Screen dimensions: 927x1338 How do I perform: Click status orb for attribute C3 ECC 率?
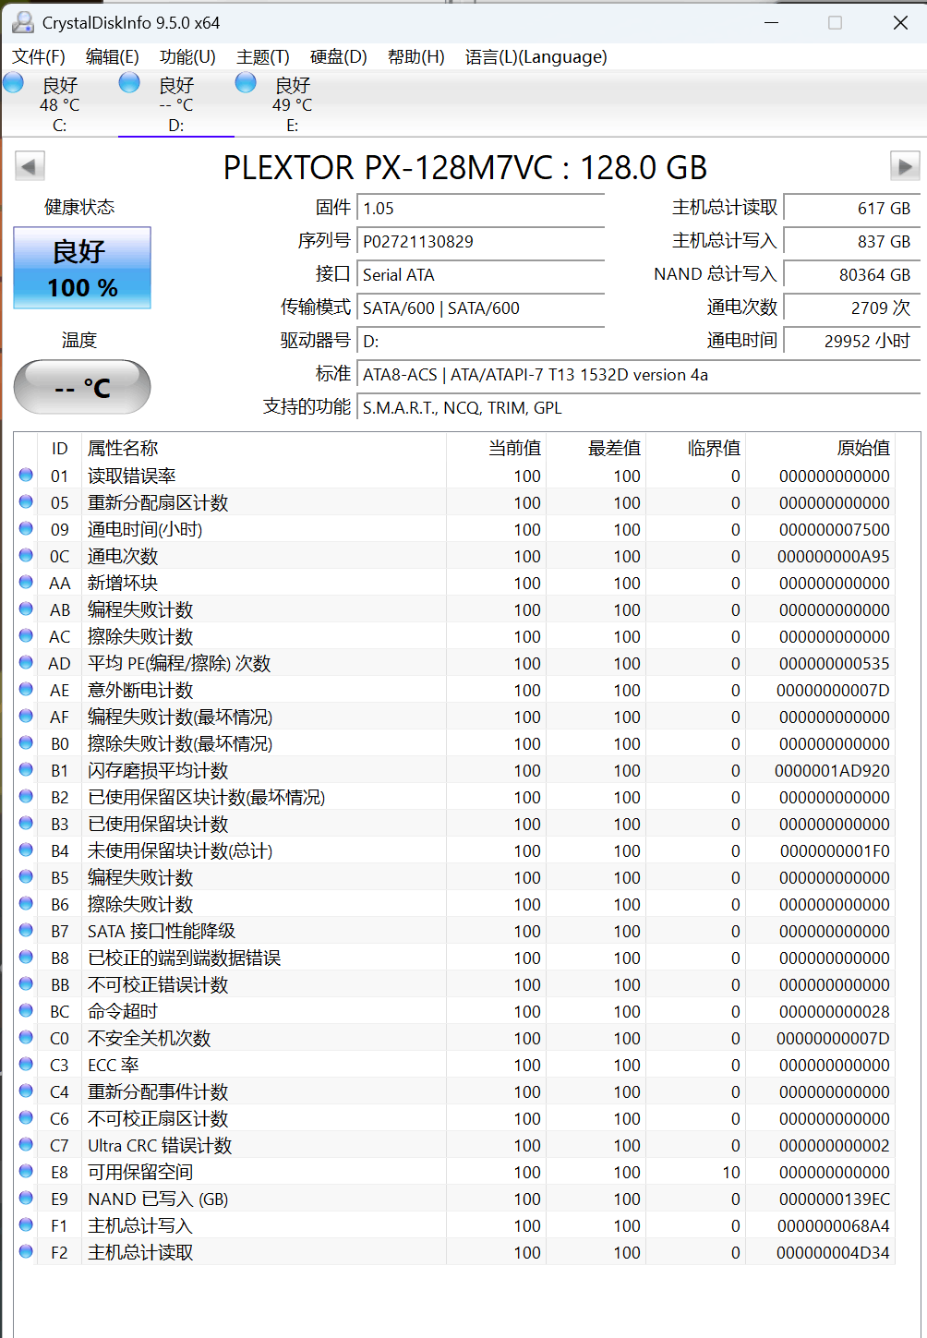26,1064
